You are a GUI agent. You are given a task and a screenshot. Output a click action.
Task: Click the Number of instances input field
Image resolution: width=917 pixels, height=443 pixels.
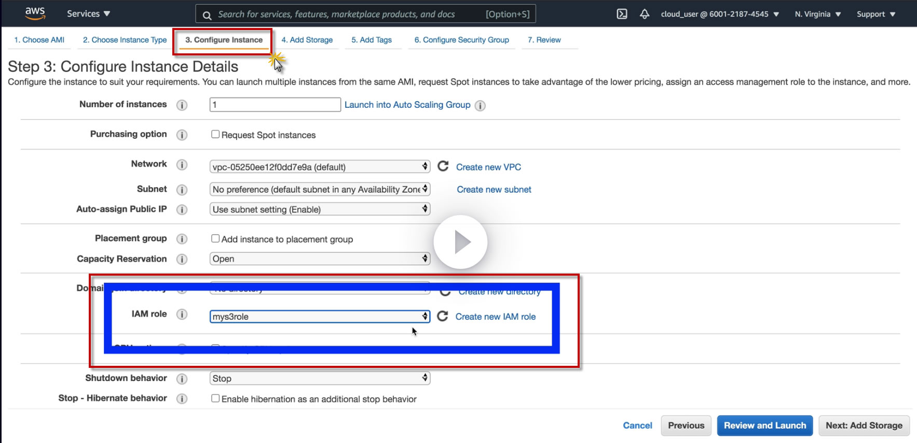click(x=275, y=105)
